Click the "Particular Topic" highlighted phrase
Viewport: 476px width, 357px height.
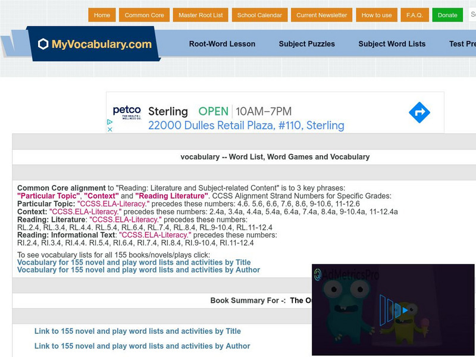[49, 196]
